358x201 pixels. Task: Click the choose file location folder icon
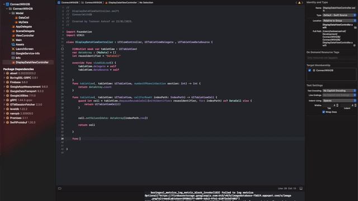point(355,27)
